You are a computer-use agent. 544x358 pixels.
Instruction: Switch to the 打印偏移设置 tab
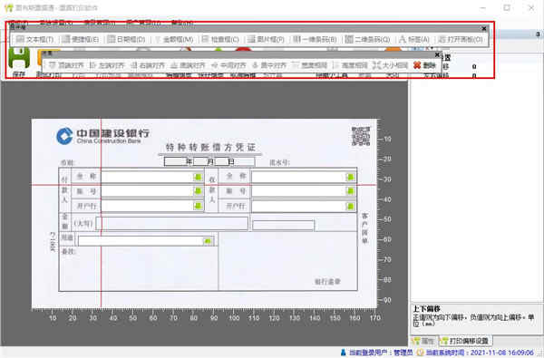click(x=466, y=341)
